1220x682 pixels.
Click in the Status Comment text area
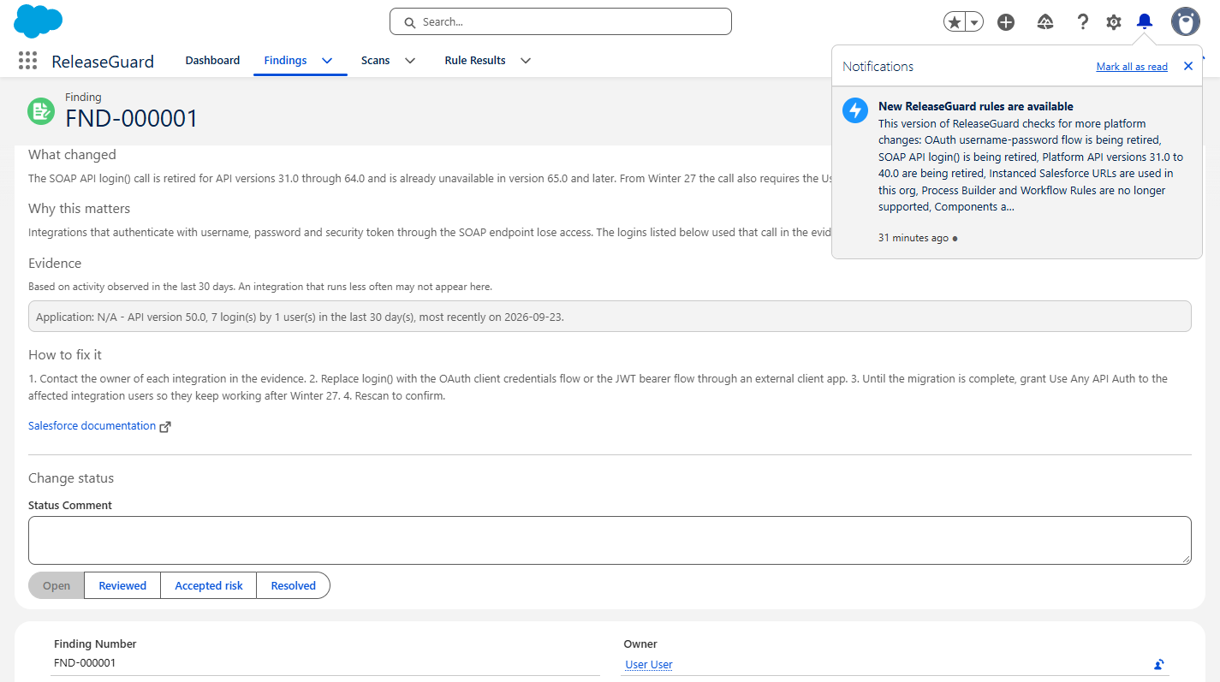tap(610, 540)
